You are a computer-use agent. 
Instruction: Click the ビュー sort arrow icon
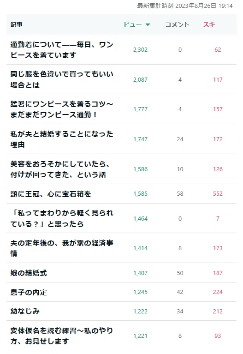click(148, 24)
